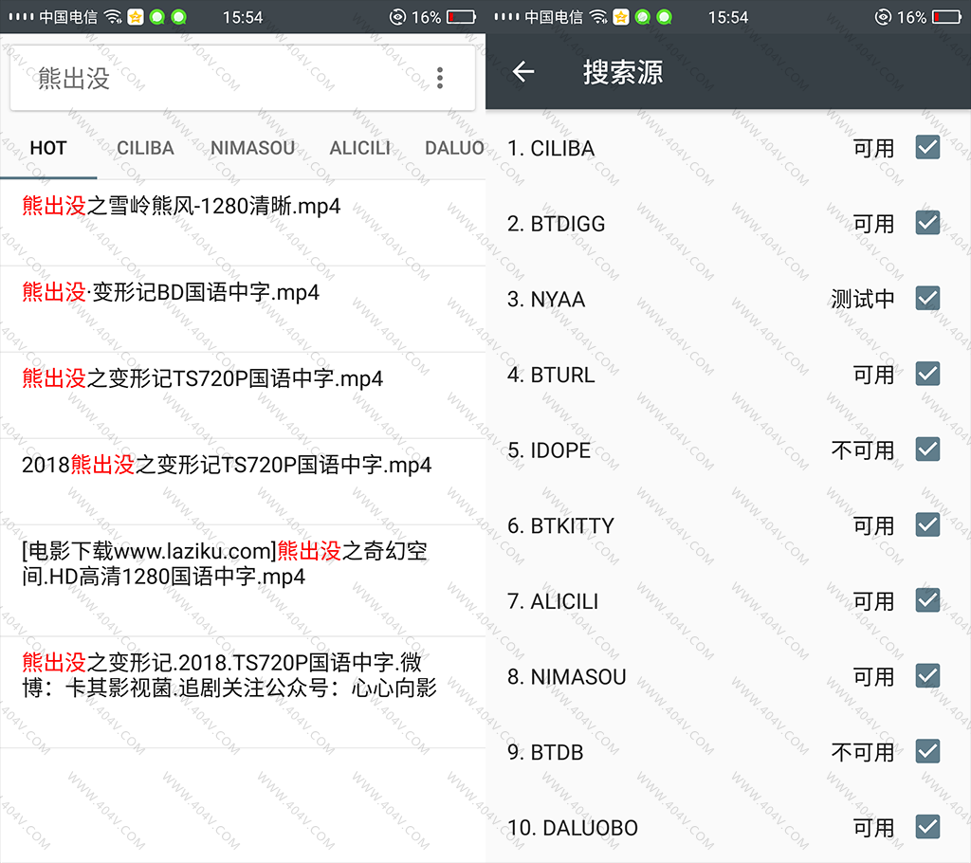Toggle the NYAA source checkbox
971x863 pixels.
pyautogui.click(x=927, y=299)
